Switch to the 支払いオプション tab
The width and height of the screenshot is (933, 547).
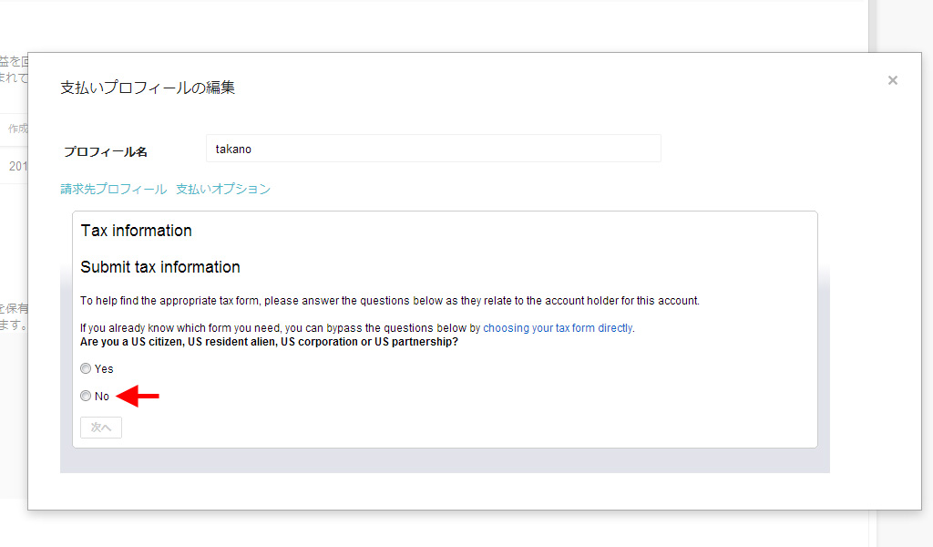pos(223,190)
